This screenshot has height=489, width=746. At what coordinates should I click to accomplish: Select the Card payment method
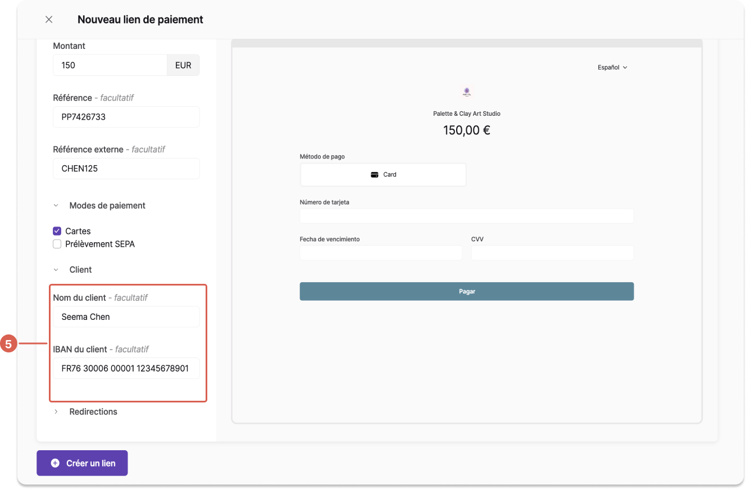(383, 175)
